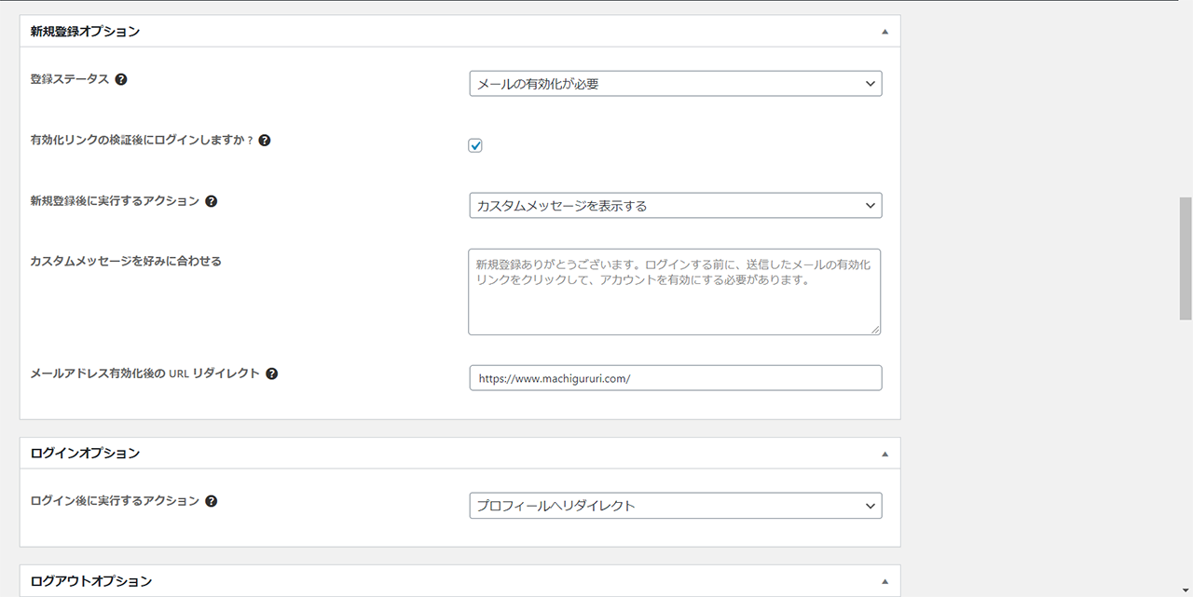This screenshot has height=597, width=1193.
Task: Click help icon beside メールアドレス有効化後の URL リダイレクト
Action: click(272, 373)
